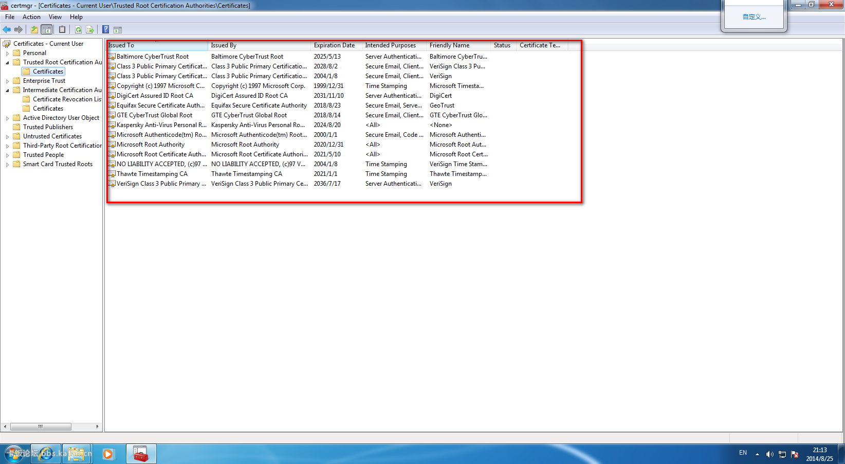Click the clipboard Copy toolbar icon
Viewport: 845px width, 464px height.
(62, 30)
